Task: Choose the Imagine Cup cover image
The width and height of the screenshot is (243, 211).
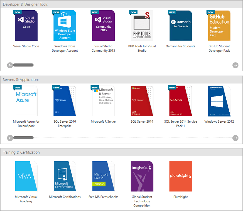Action: click(x=142, y=176)
